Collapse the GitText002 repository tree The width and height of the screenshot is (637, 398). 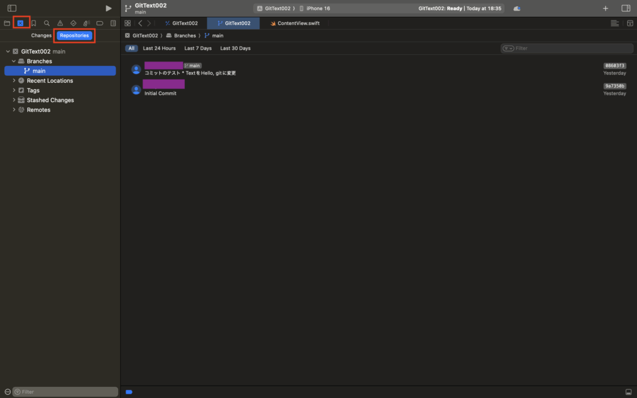point(7,52)
